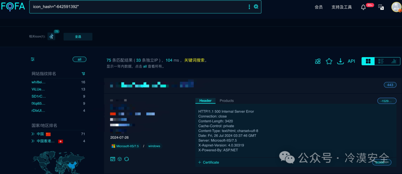This screenshot has width=402, height=174.
Task: Click the 2024-07-26 date text
Action: pyautogui.click(x=119, y=138)
